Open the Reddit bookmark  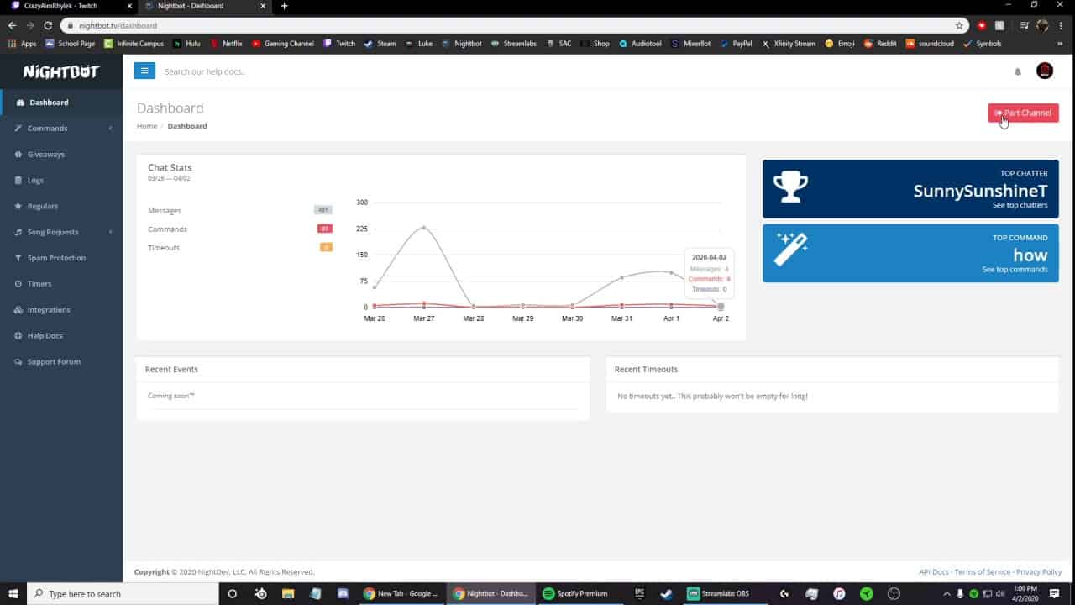(x=880, y=44)
